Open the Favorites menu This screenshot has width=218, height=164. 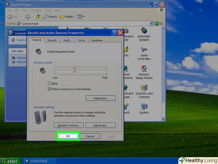pos(36,10)
